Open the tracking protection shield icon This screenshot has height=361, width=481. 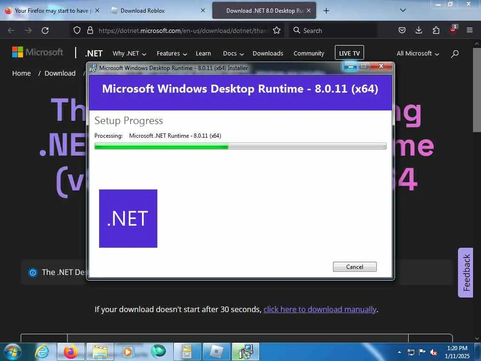point(77,30)
